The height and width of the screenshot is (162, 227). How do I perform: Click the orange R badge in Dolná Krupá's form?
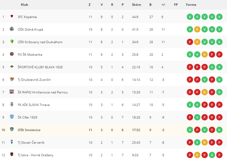coord(197,30)
